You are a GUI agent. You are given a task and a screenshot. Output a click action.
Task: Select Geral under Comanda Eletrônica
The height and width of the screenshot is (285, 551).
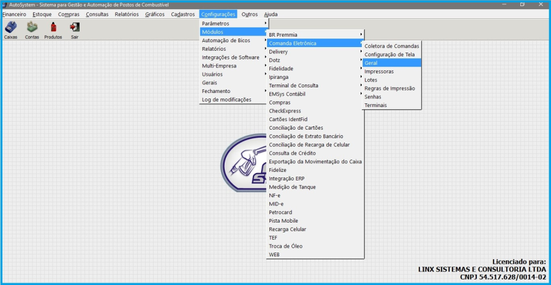coord(391,63)
